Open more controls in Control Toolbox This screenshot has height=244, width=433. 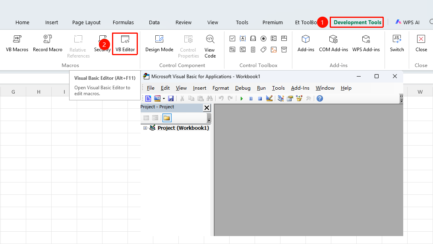(284, 50)
